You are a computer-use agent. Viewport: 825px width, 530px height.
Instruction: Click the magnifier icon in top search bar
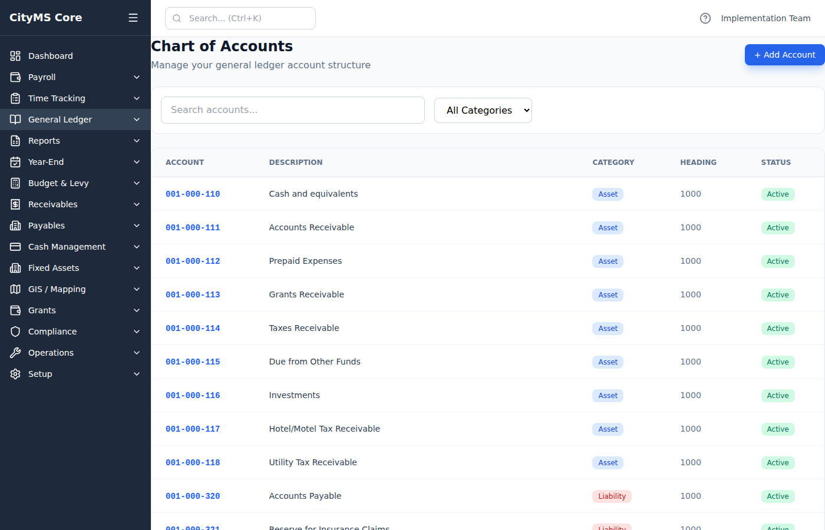click(x=177, y=18)
